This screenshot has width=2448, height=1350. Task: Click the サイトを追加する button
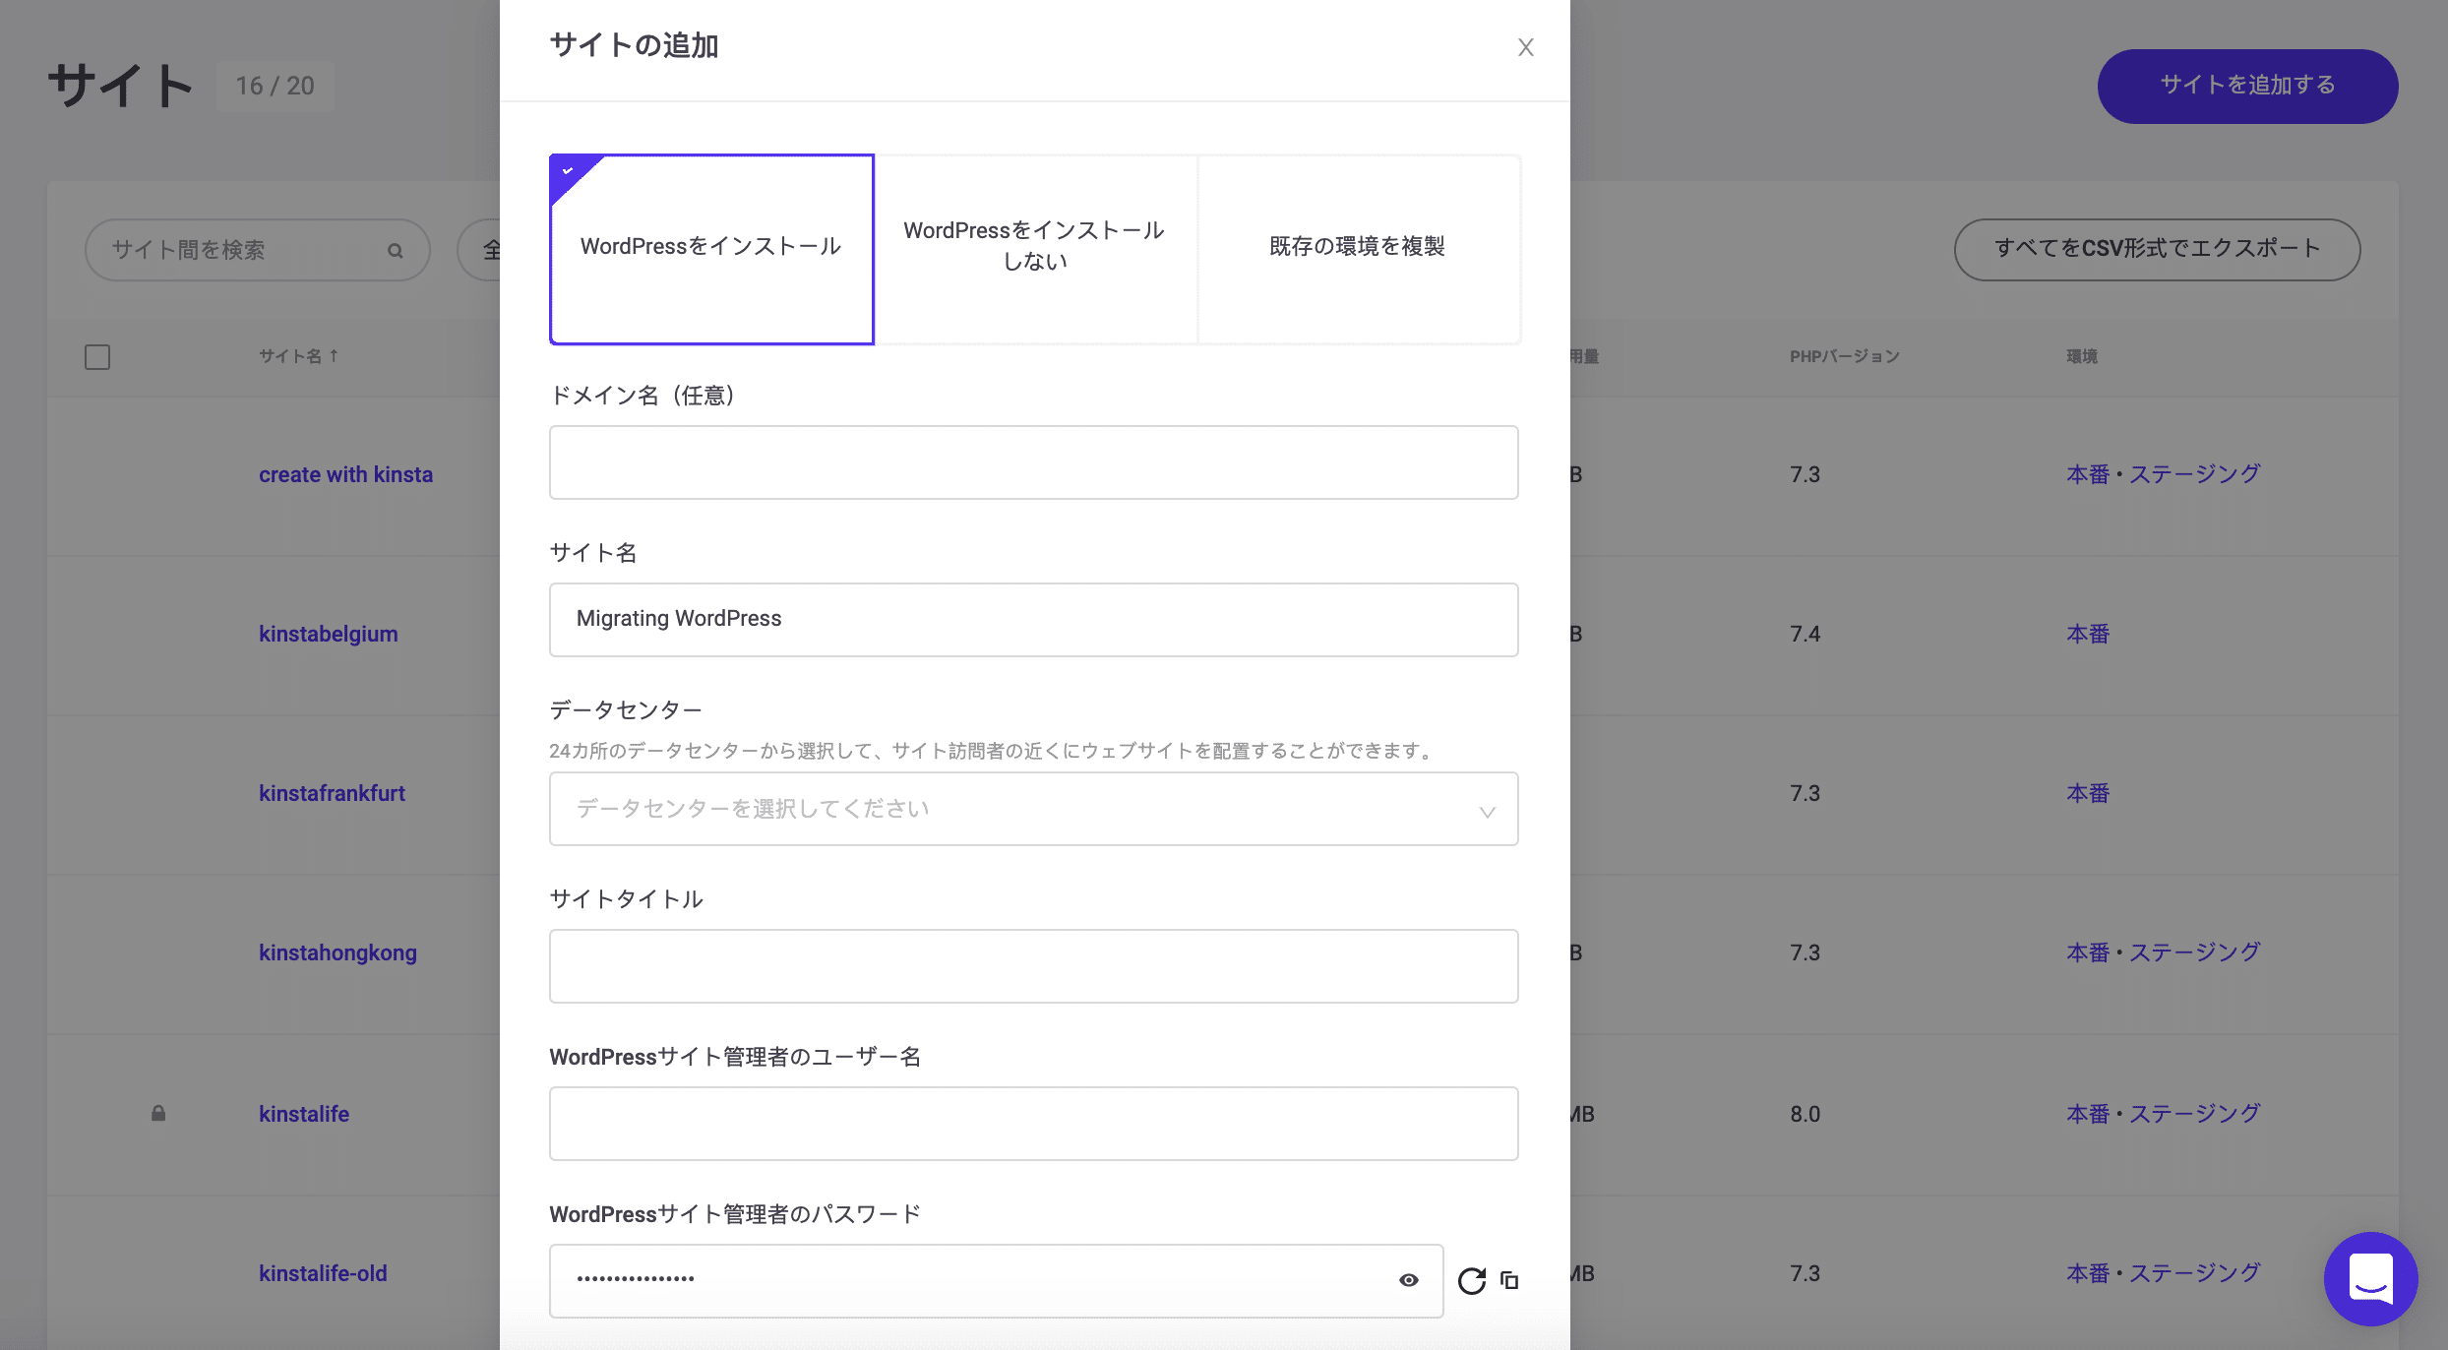[x=2247, y=86]
